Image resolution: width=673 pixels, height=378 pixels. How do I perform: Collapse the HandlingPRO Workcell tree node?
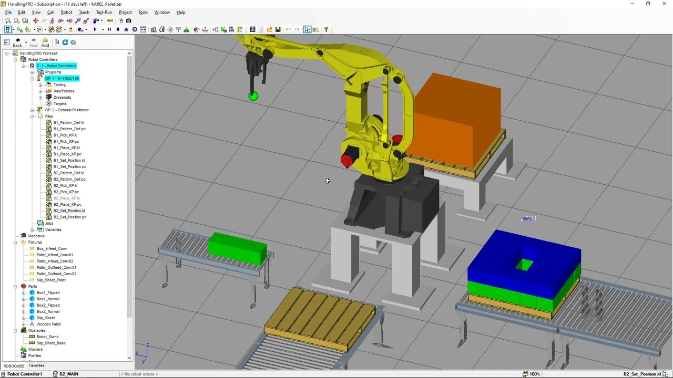7,53
